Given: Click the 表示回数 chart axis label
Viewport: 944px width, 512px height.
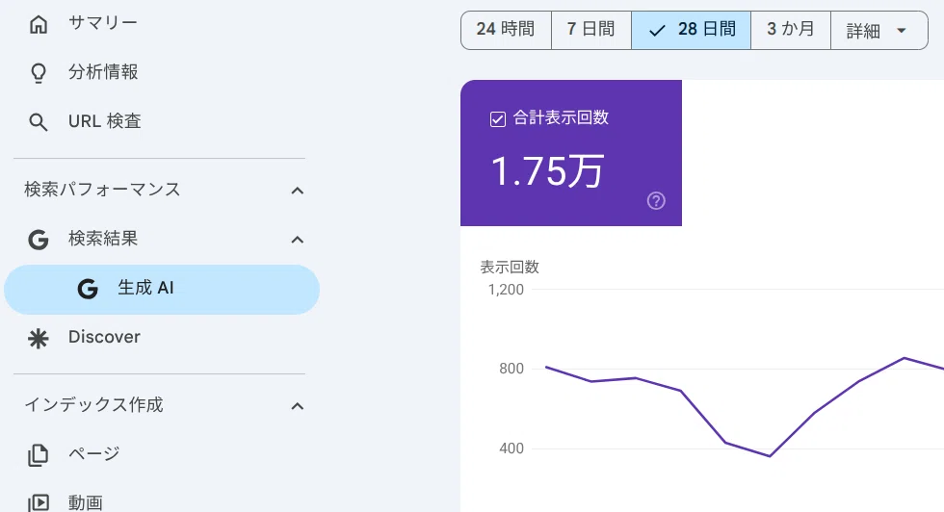Looking at the screenshot, I should tap(510, 268).
